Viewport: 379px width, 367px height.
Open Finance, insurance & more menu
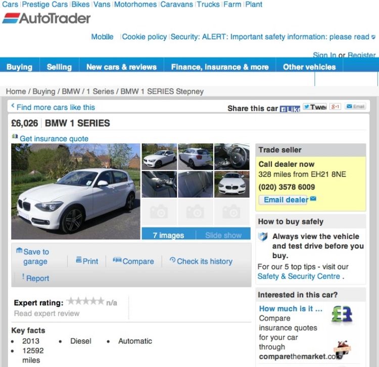(x=220, y=67)
